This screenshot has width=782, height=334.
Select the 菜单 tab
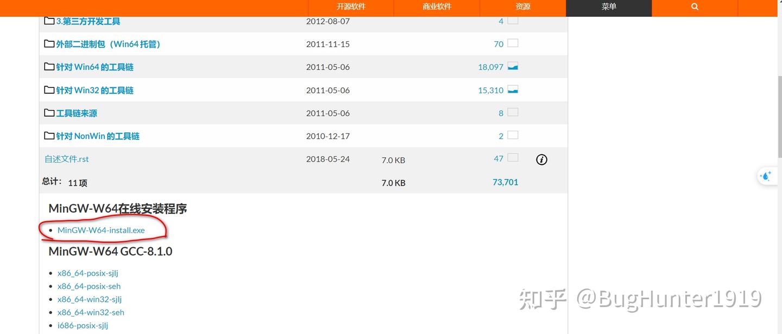[x=609, y=7]
